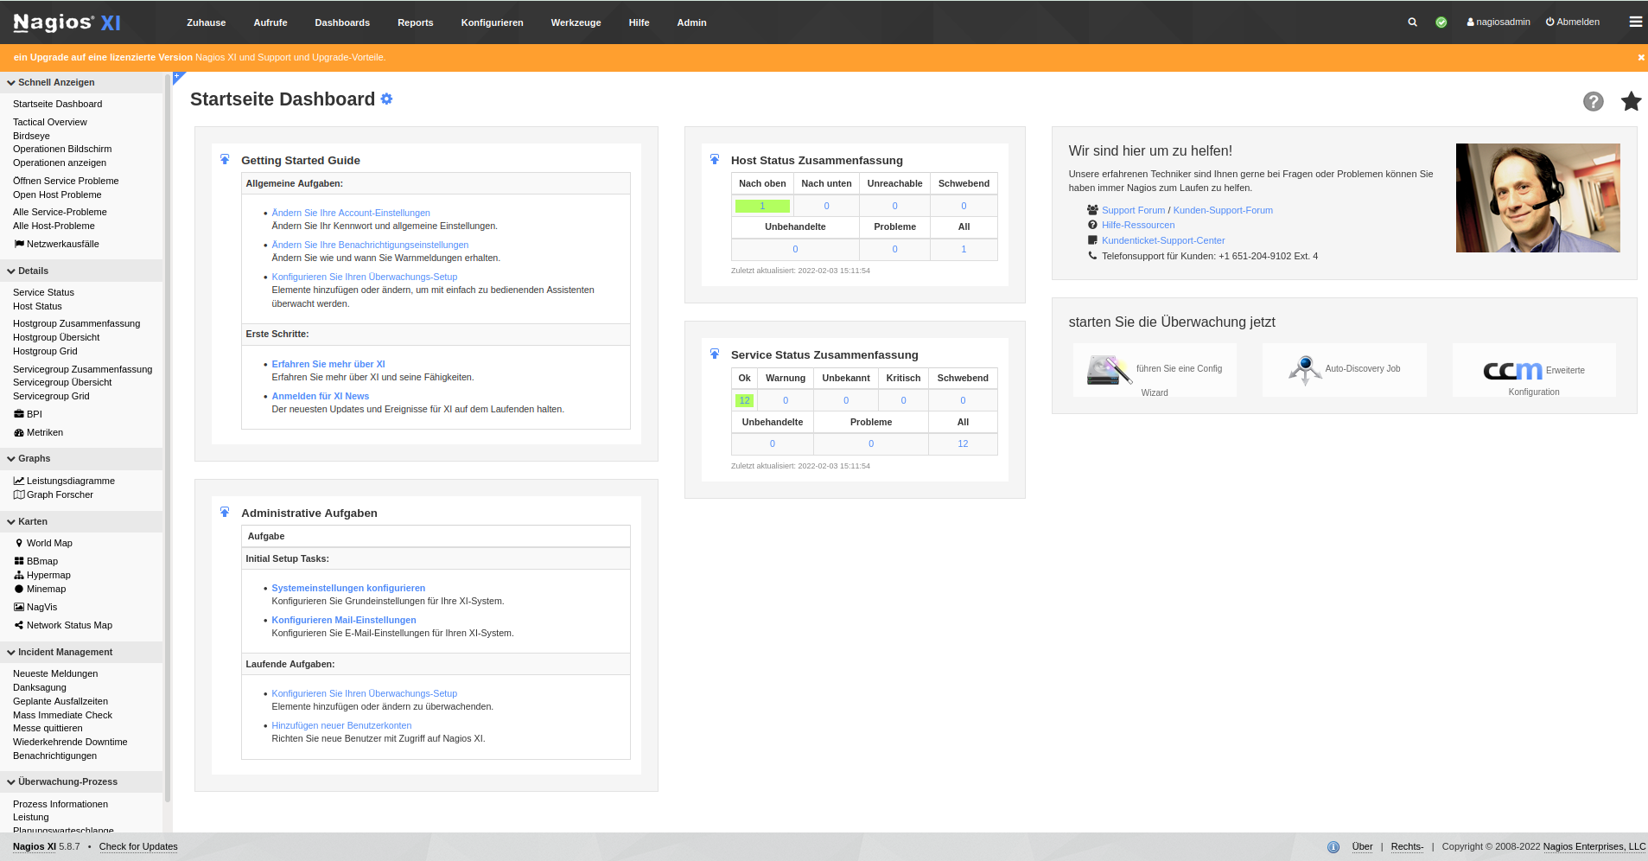1648x861 pixels.
Task: Close the orange upgrade banner
Action: point(1640,58)
